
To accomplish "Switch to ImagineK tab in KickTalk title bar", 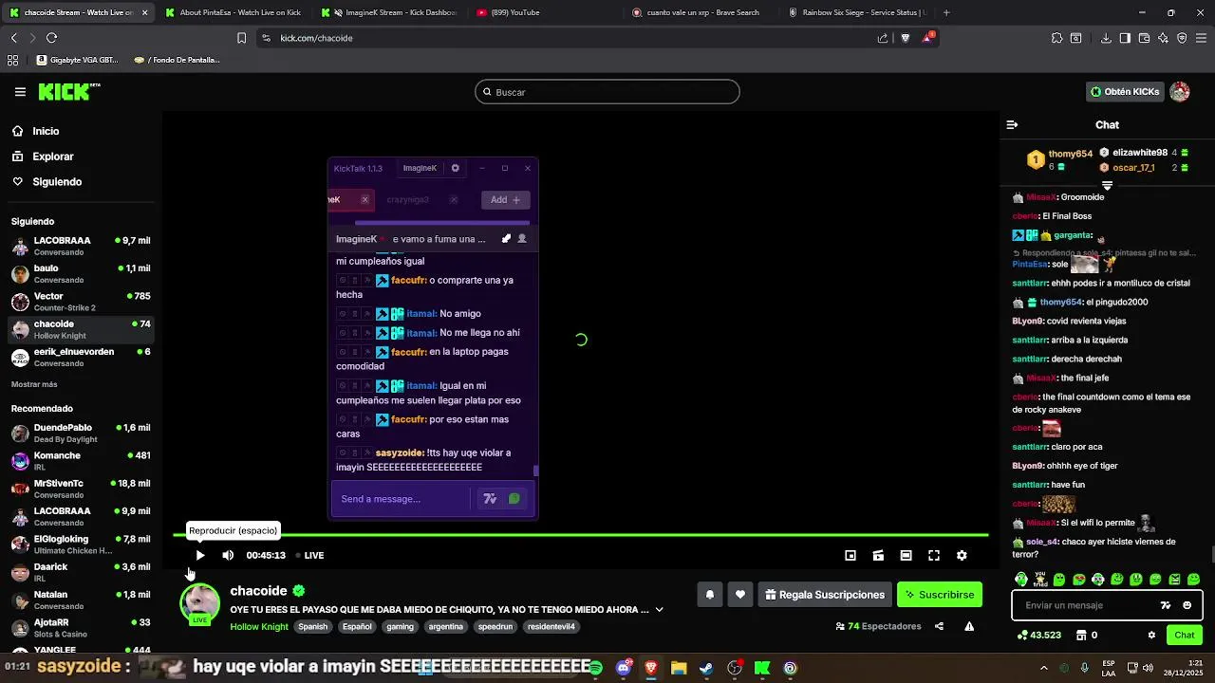I will [x=420, y=168].
